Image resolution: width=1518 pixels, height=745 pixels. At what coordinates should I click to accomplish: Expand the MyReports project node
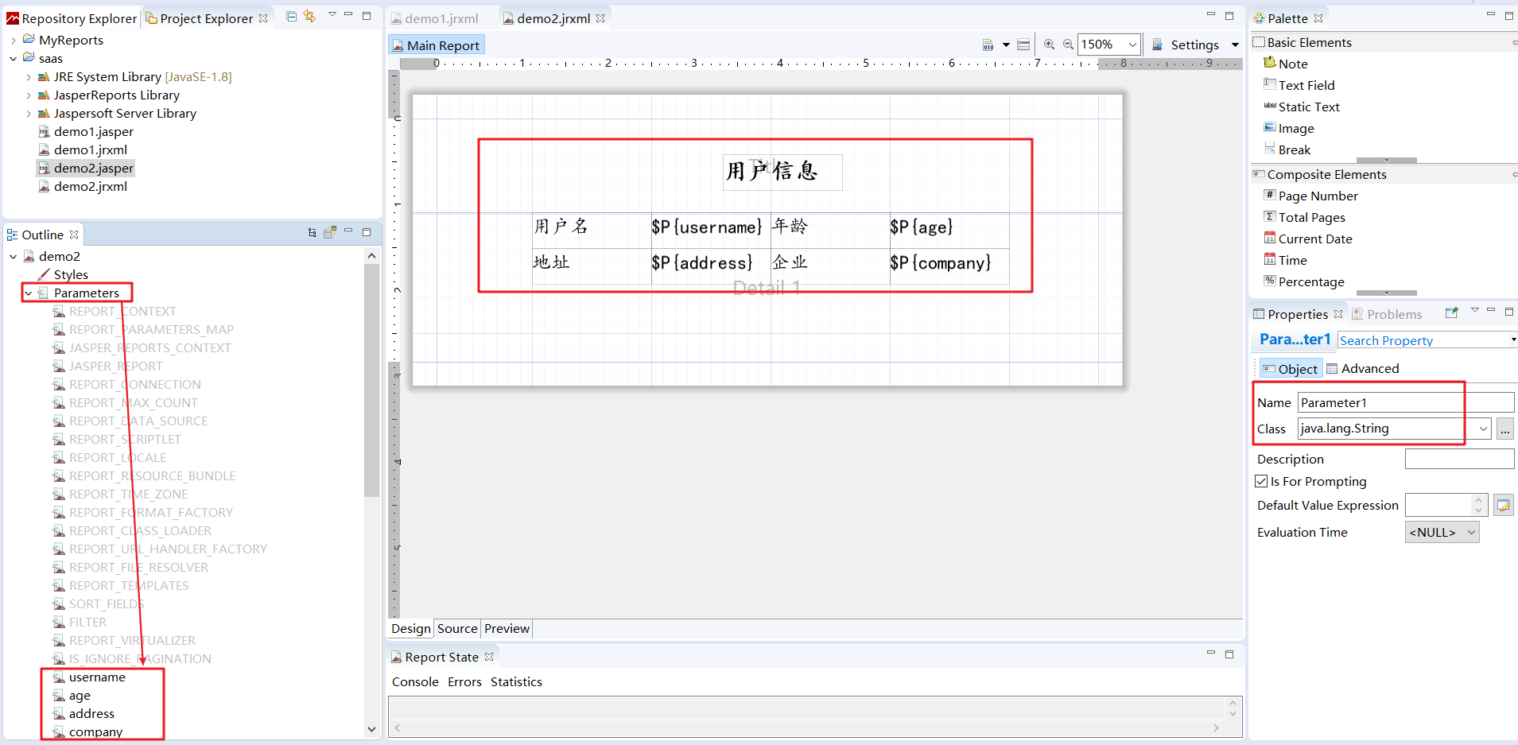click(13, 40)
